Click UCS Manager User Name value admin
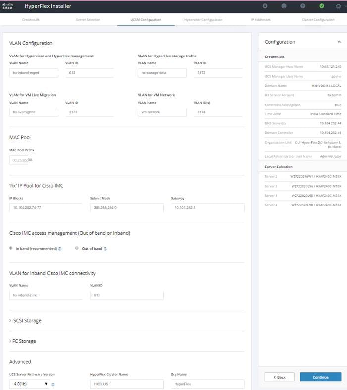Screen dimensions: 347x390 click(336, 77)
